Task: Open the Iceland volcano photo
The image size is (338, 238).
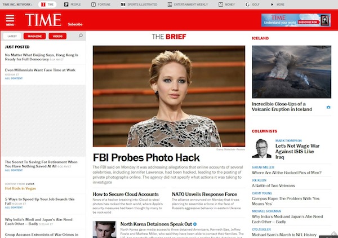Action: [291, 72]
